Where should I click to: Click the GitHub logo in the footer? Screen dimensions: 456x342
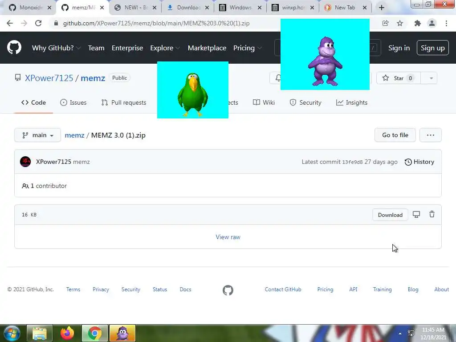pos(228,290)
